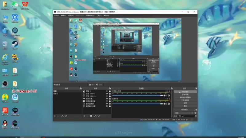Toggle visibility of video capture device source
The height and width of the screenshot is (138, 246).
(107, 101)
